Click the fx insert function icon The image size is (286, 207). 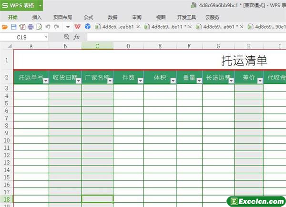[x=76, y=37]
